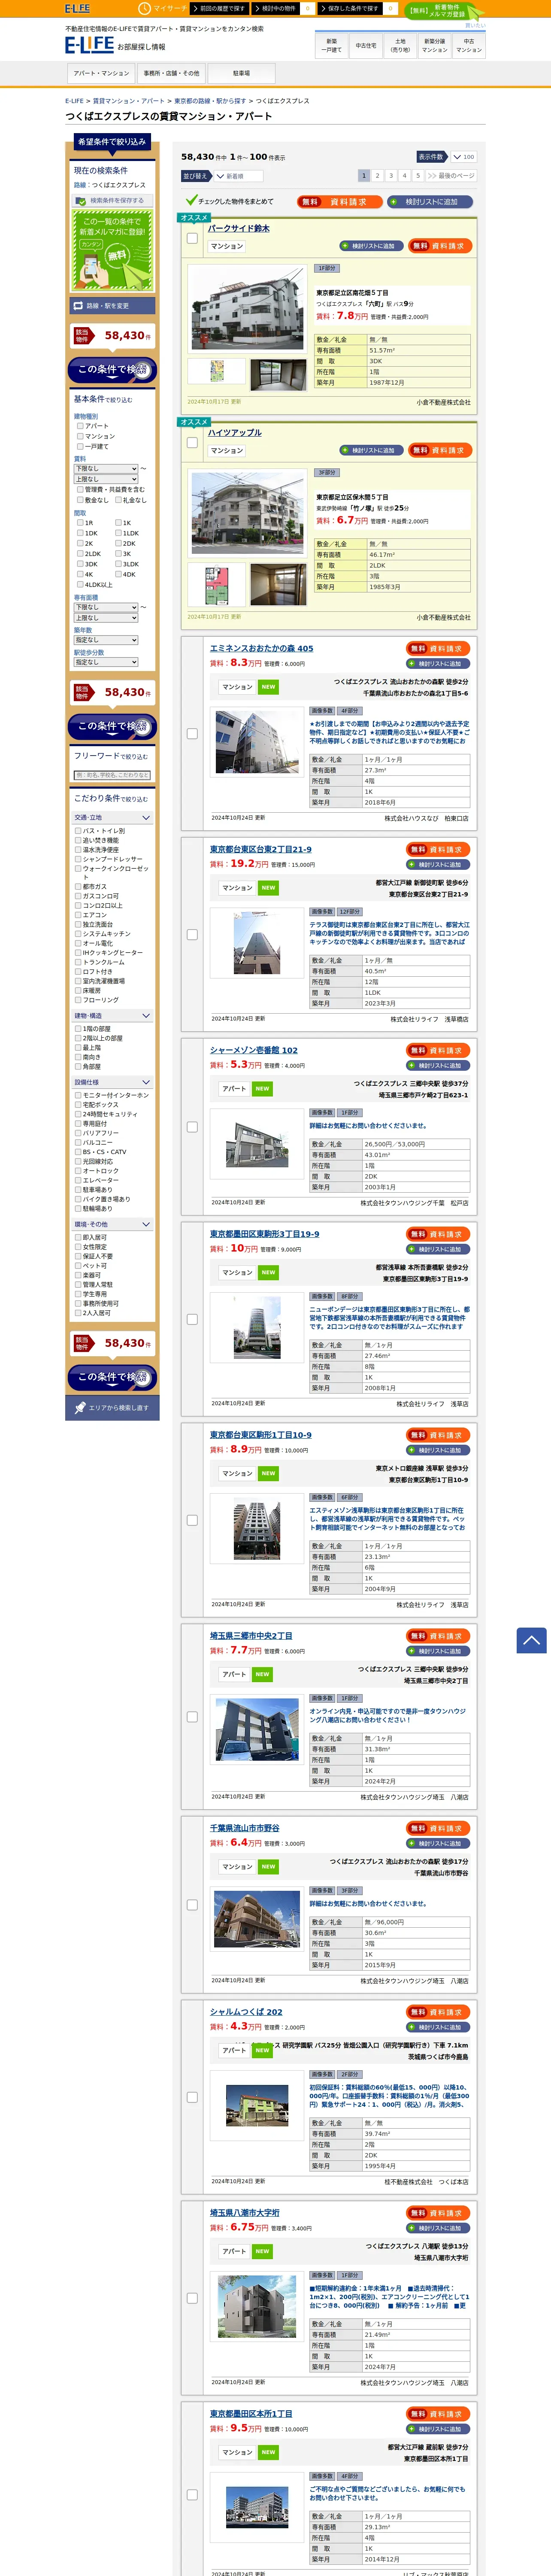This screenshot has height=2576, width=551.
Task: View ハイツアップル building photo
Action: coord(247,513)
